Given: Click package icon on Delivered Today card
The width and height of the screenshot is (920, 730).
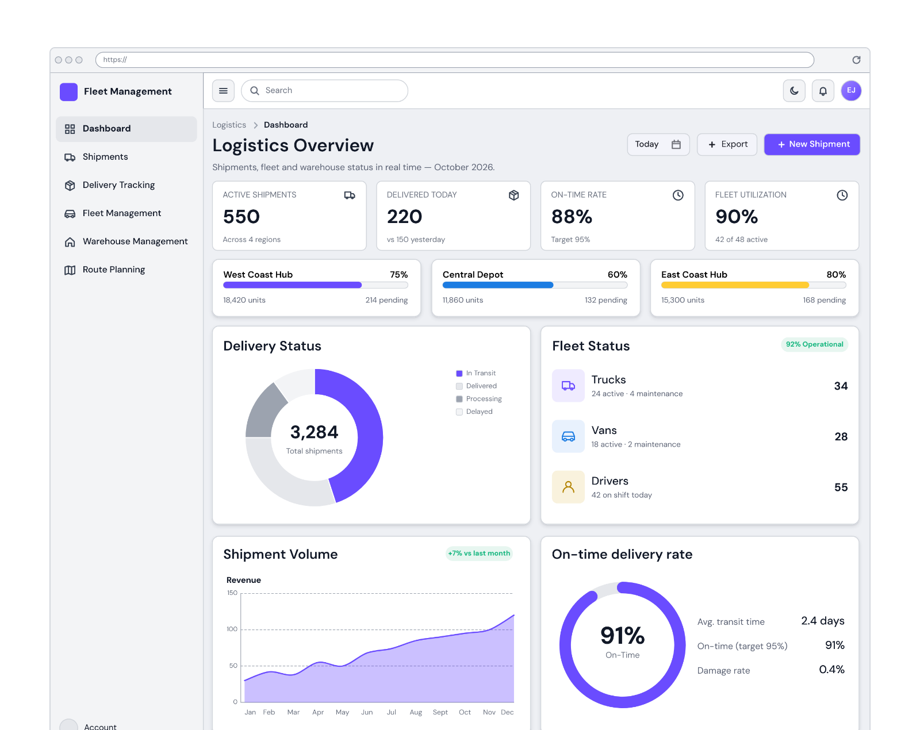Looking at the screenshot, I should 514,195.
